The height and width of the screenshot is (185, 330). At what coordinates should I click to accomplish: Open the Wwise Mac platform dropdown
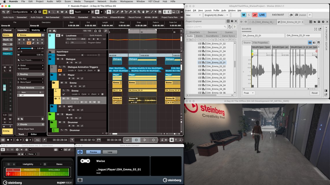tap(194, 15)
